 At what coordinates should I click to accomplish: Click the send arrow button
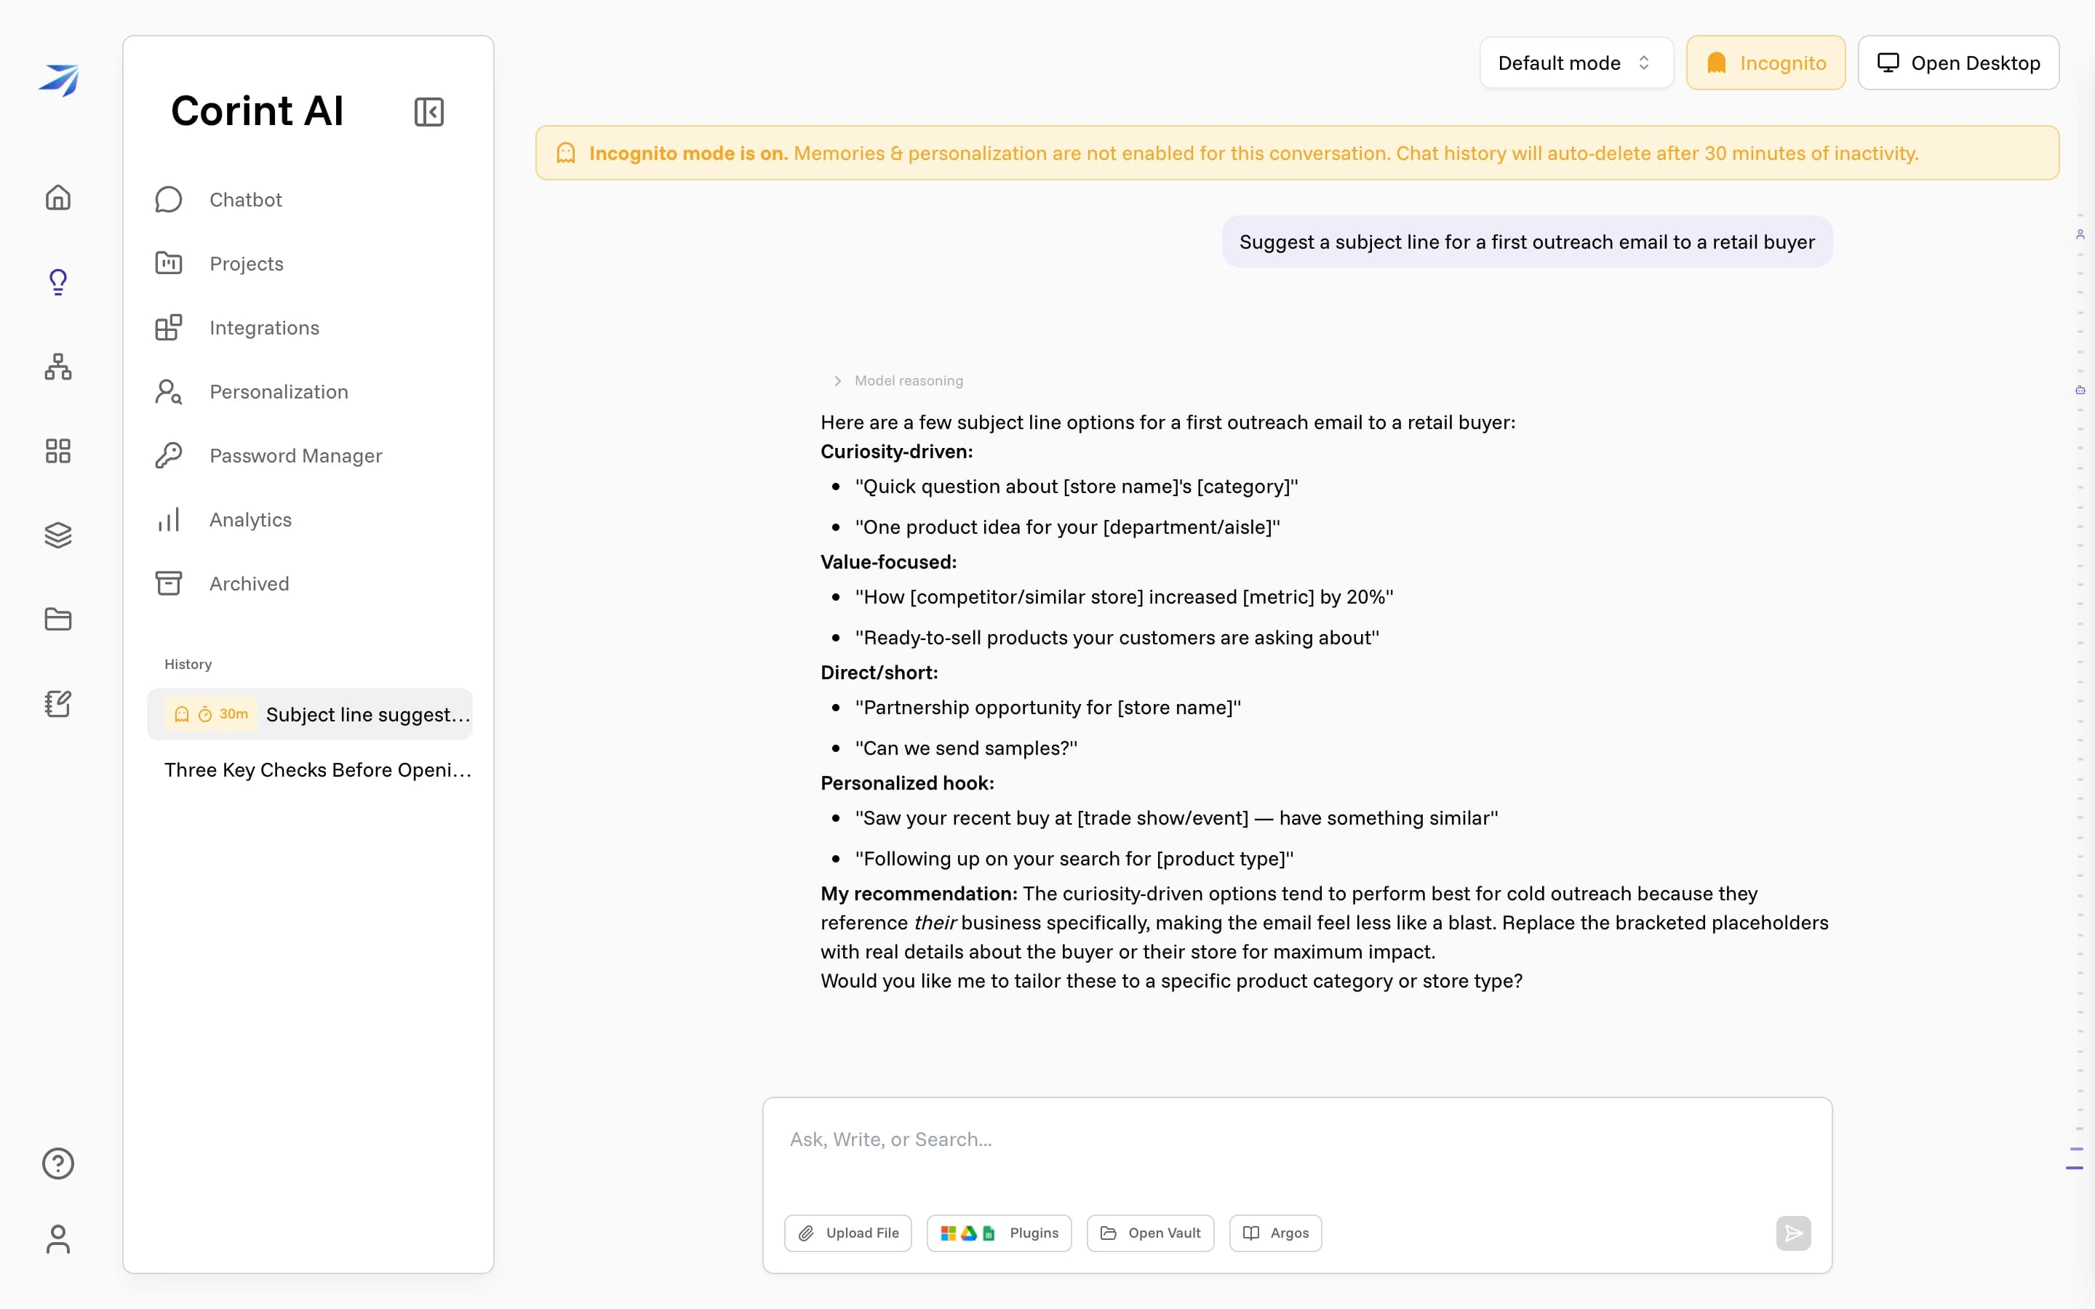click(1793, 1233)
